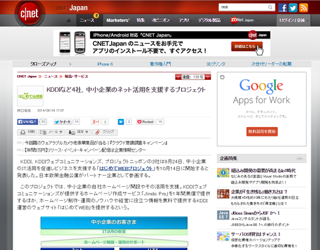This screenshot has width=320, height=250.
Task: Open JBoss SeamからJSF 2へ link
Action: point(255,213)
